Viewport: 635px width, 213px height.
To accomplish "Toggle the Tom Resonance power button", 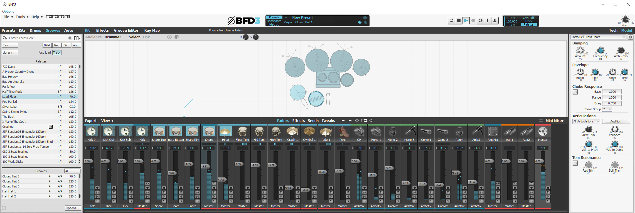I will pyautogui.click(x=575, y=163).
